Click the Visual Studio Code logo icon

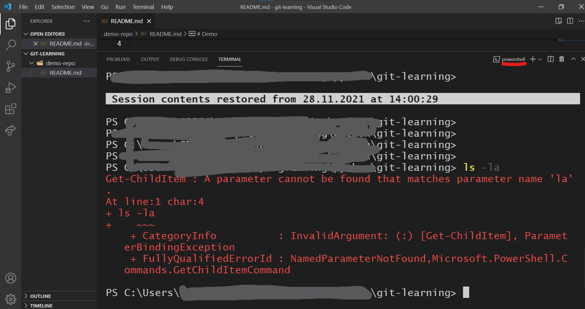coord(8,6)
